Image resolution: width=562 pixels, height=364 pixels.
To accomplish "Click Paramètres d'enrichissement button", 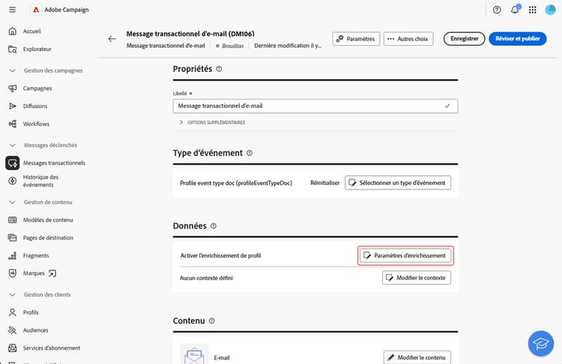I will pyautogui.click(x=405, y=255).
